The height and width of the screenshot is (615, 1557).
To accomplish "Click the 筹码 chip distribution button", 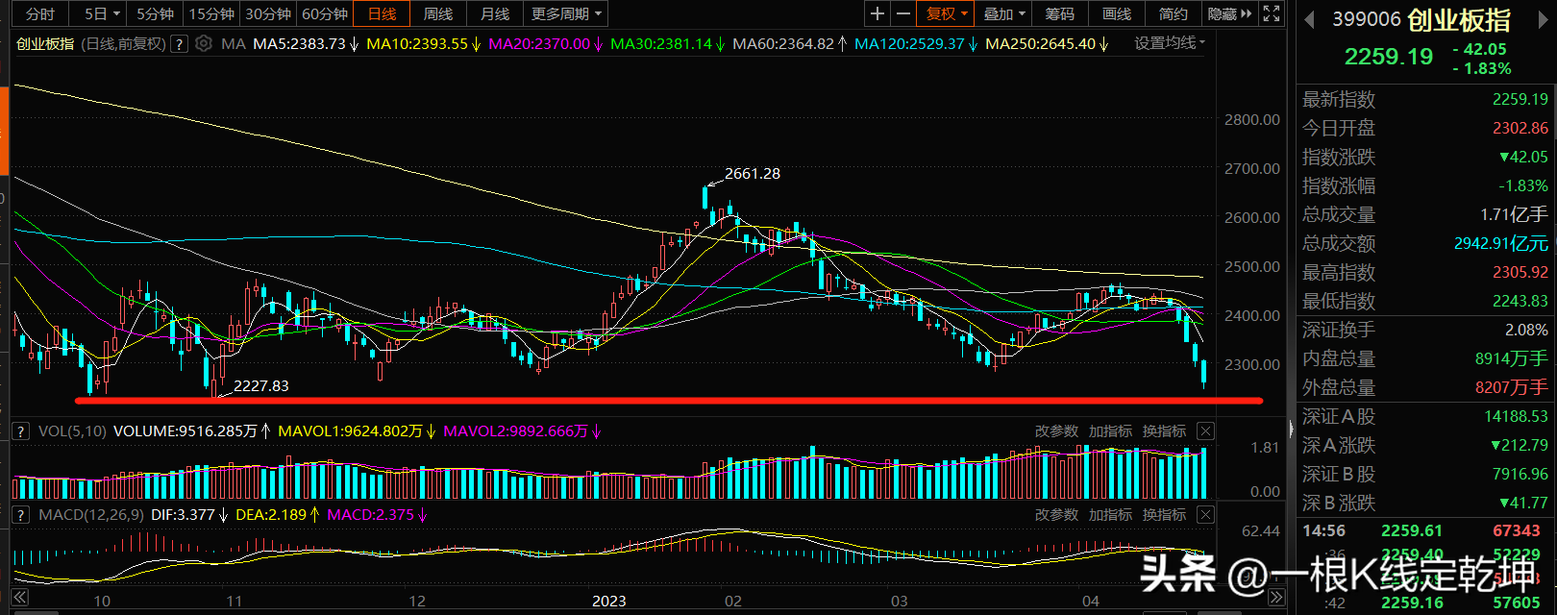I will [1060, 13].
